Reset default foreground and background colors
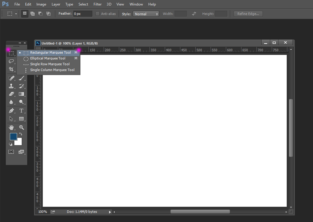The image size is (313, 222). [x=11, y=144]
